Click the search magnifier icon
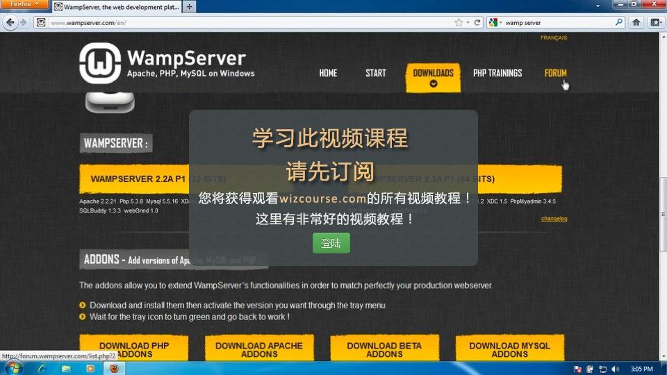Screen dimensions: 667x375 click(x=619, y=22)
